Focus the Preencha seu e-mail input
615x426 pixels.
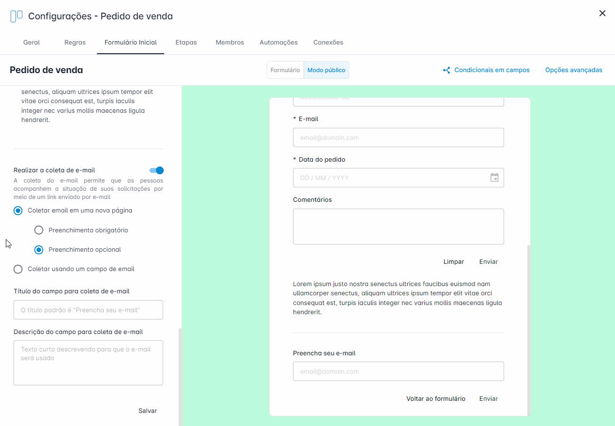point(399,371)
